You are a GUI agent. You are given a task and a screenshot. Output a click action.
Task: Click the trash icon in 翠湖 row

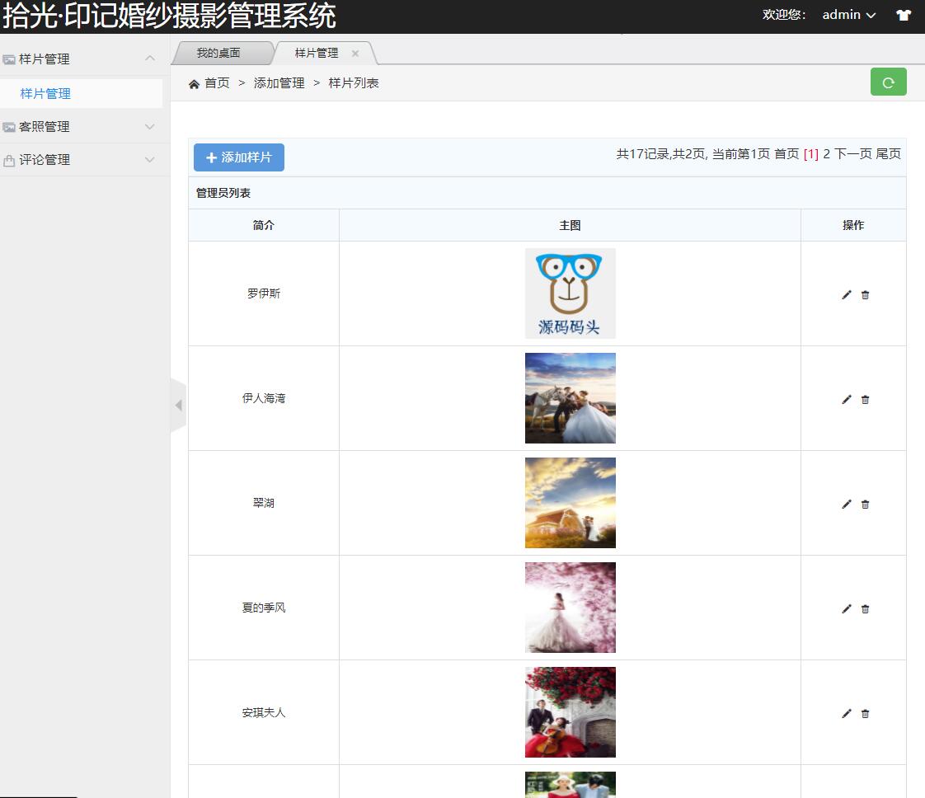click(865, 504)
